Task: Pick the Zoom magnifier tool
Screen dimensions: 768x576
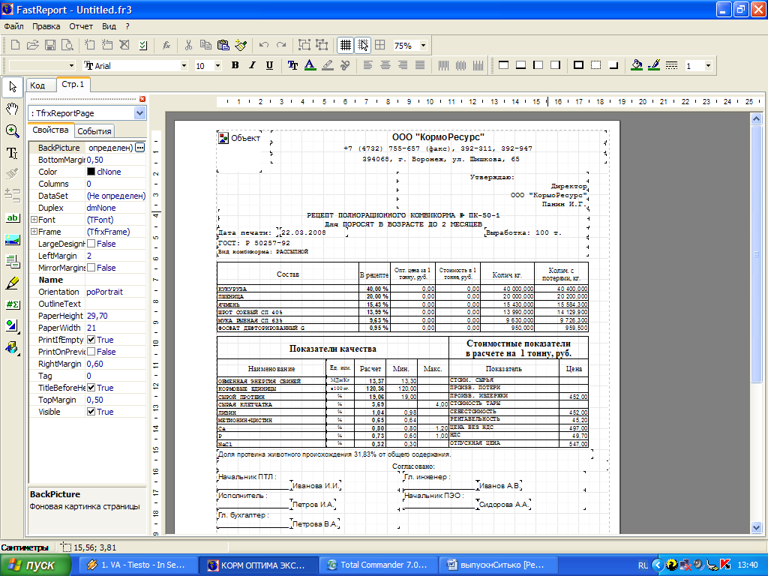Action: (x=12, y=131)
